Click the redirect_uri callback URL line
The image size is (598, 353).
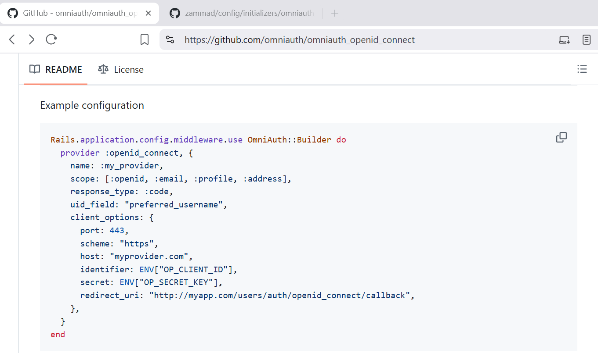(x=247, y=295)
